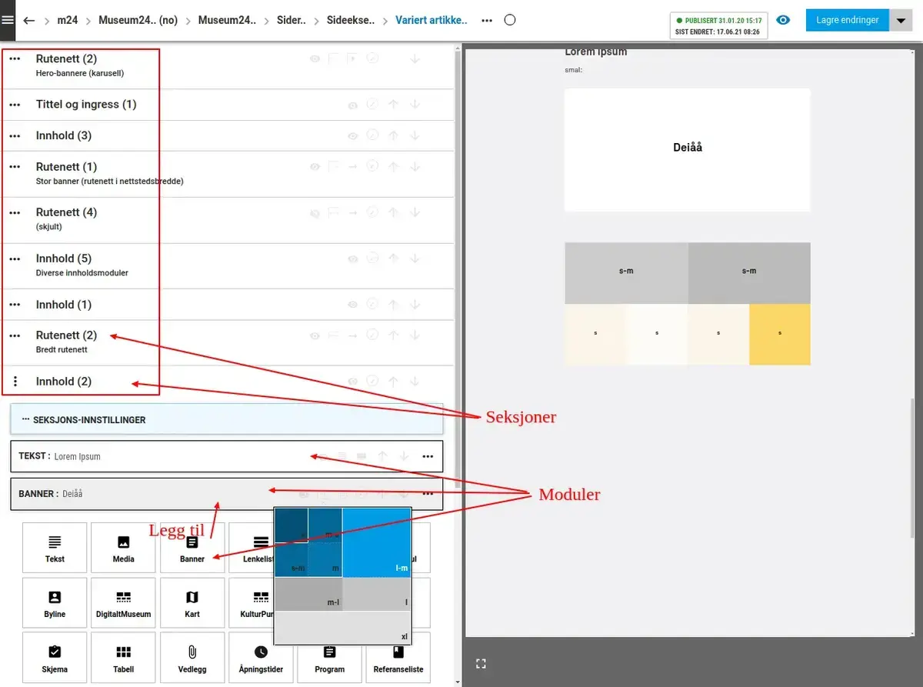Enter fullscreen preview mode
Viewport: 923px width, 687px height.
click(481, 663)
